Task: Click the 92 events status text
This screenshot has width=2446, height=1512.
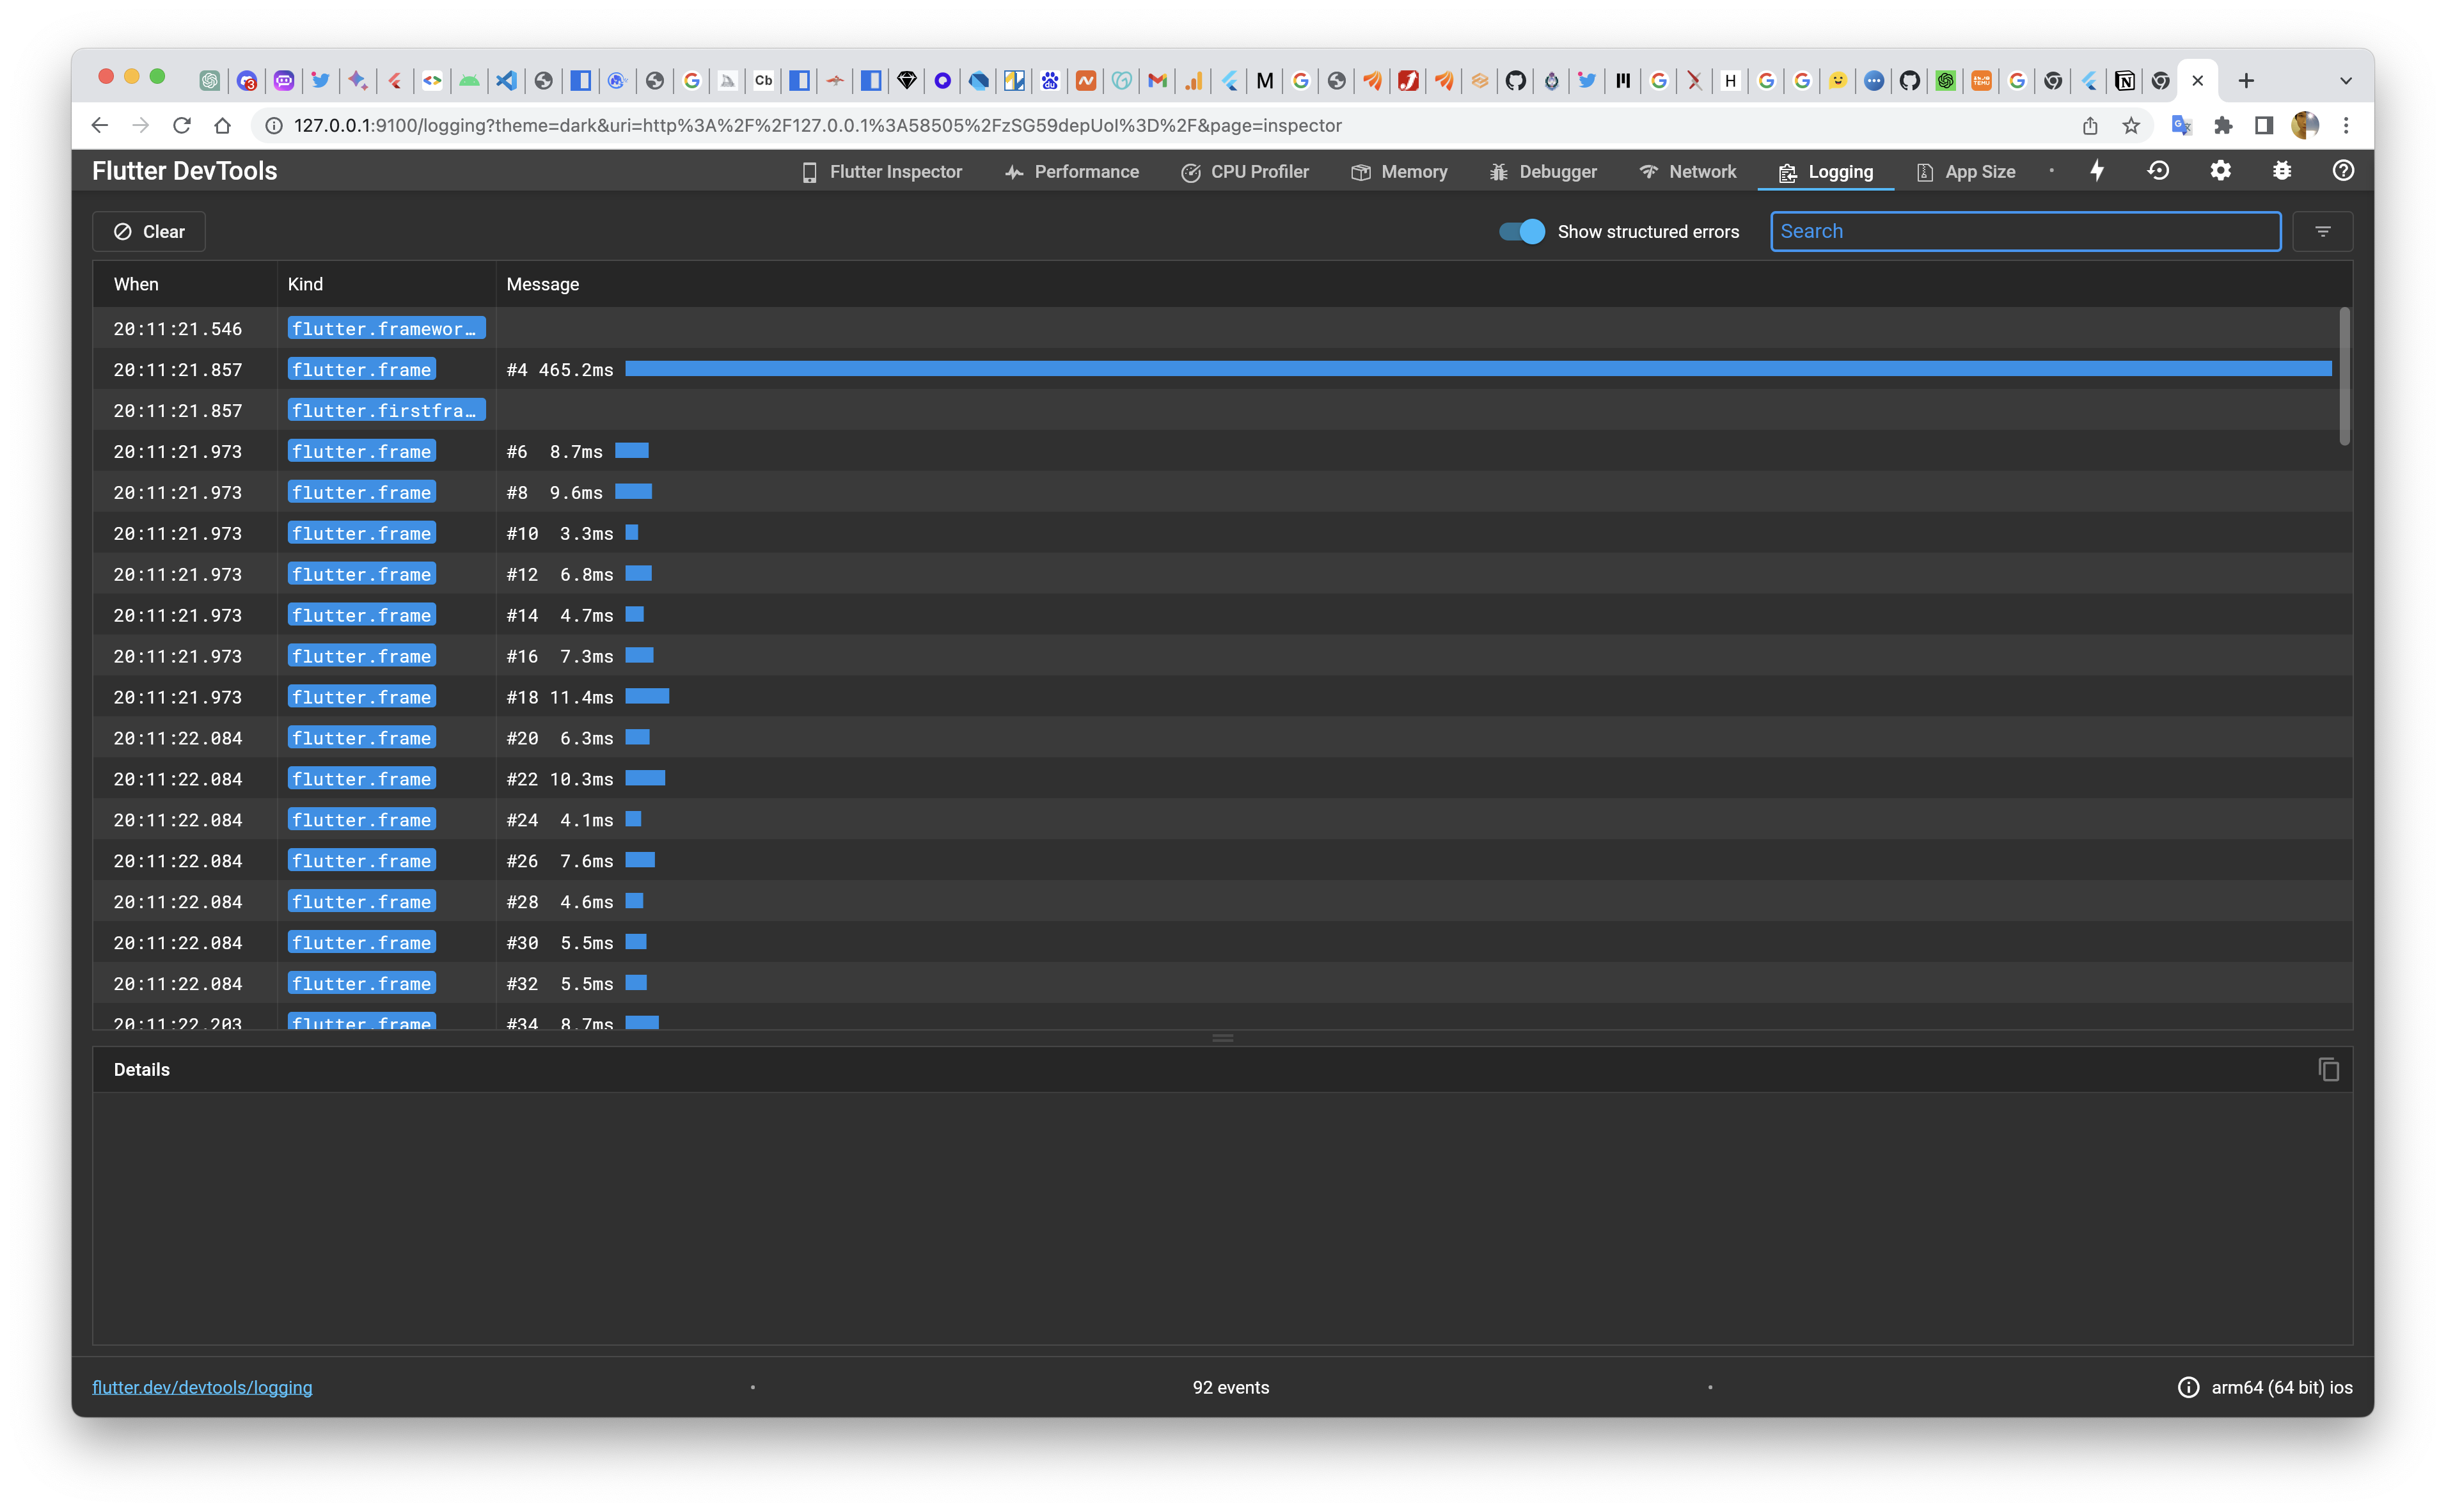Action: click(x=1230, y=1387)
